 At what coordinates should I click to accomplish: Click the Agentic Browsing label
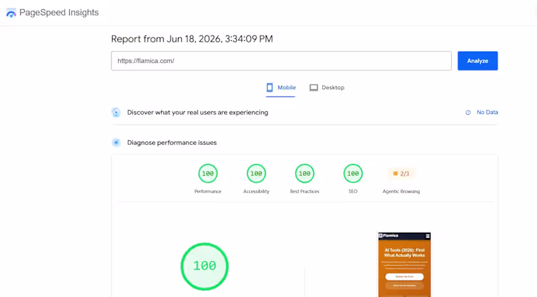click(x=401, y=191)
